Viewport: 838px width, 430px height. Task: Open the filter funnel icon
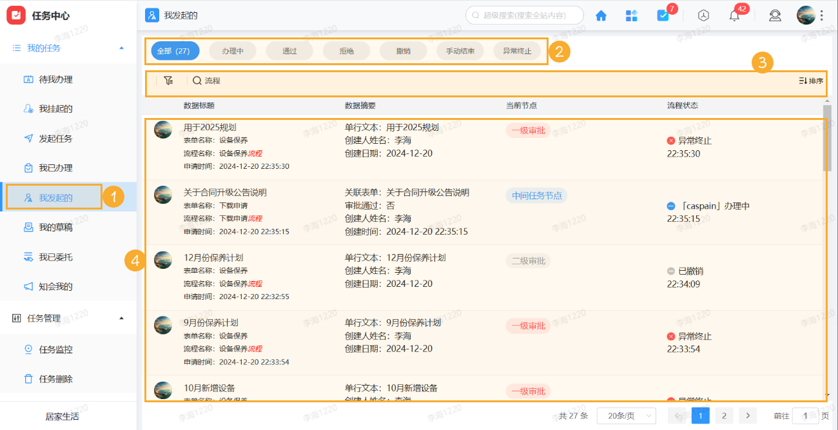point(168,81)
